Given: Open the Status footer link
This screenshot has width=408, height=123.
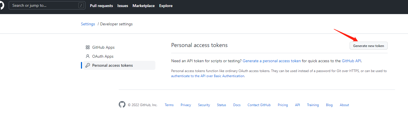Looking at the screenshot, I should pyautogui.click(x=221, y=105).
